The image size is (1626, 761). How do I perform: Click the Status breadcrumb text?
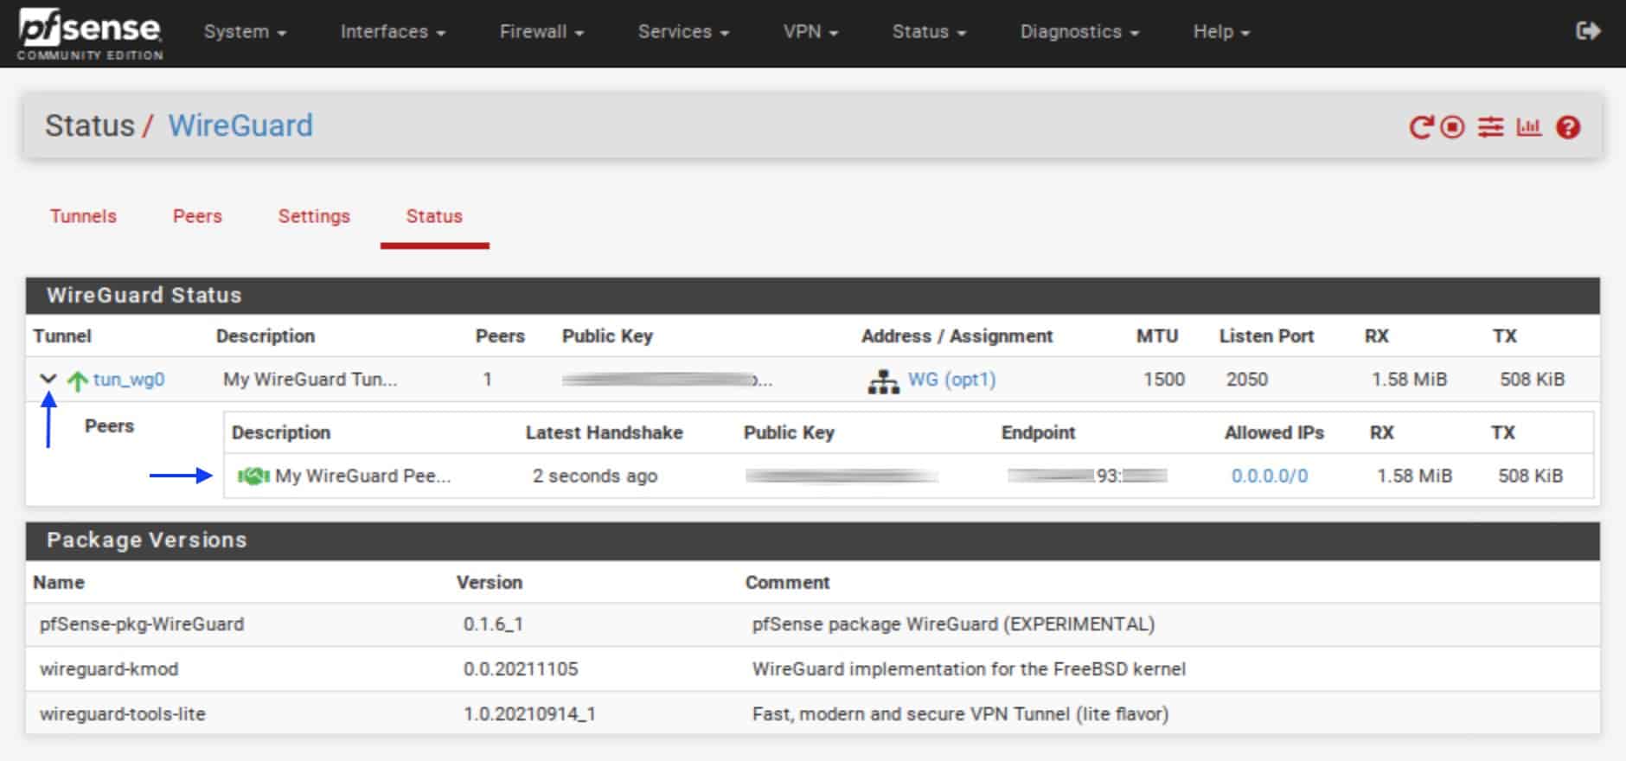click(x=90, y=125)
